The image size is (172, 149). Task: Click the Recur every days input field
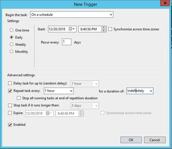pos(67,42)
